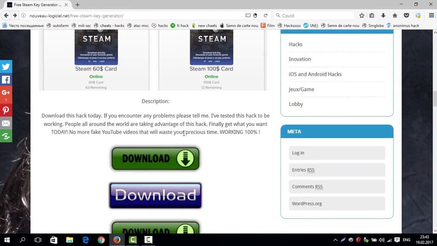Show bookmarks list icon in toolbar
The height and width of the screenshot is (246, 437).
(x=372, y=16)
